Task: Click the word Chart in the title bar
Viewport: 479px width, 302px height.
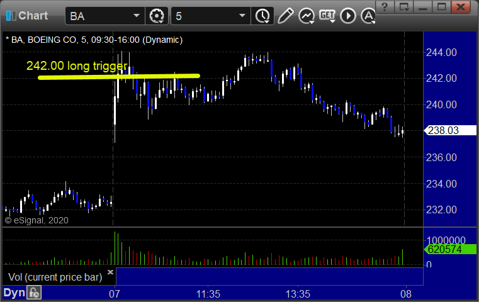Action: (x=33, y=16)
